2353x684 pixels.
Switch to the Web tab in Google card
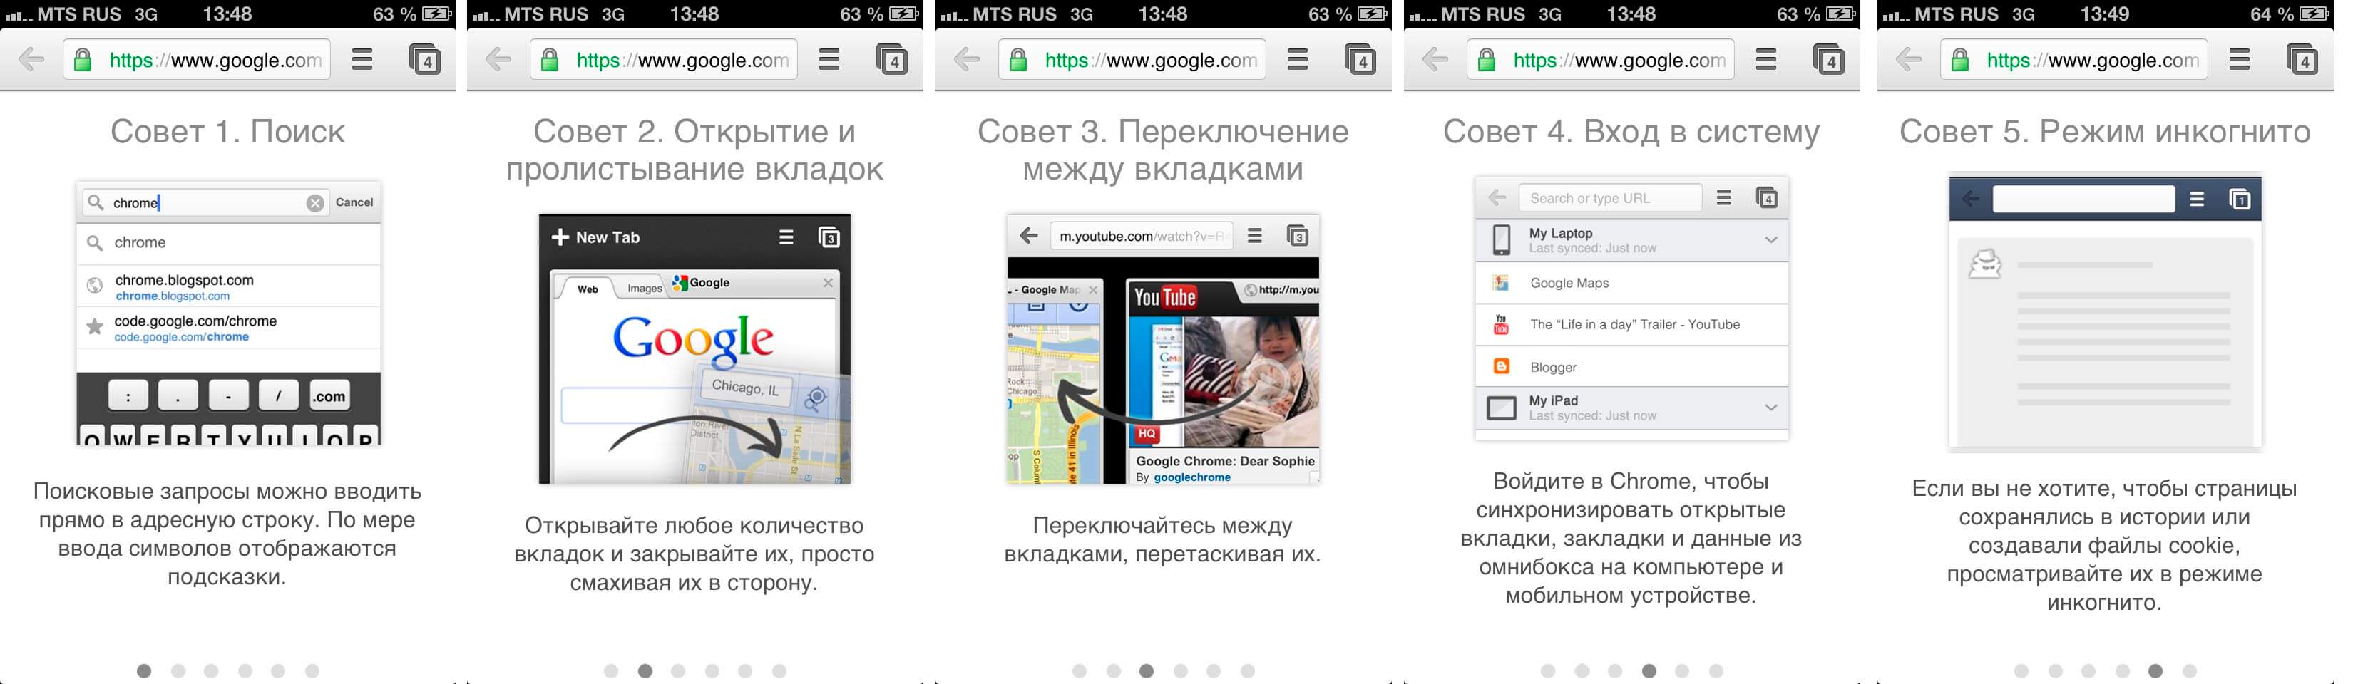point(588,289)
